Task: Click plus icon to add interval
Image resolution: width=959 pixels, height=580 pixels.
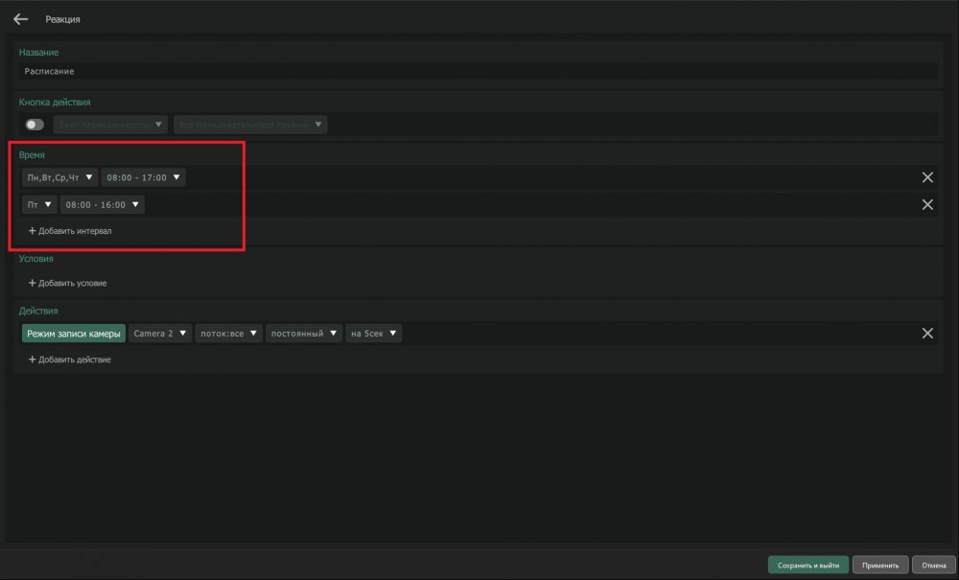Action: click(x=32, y=231)
